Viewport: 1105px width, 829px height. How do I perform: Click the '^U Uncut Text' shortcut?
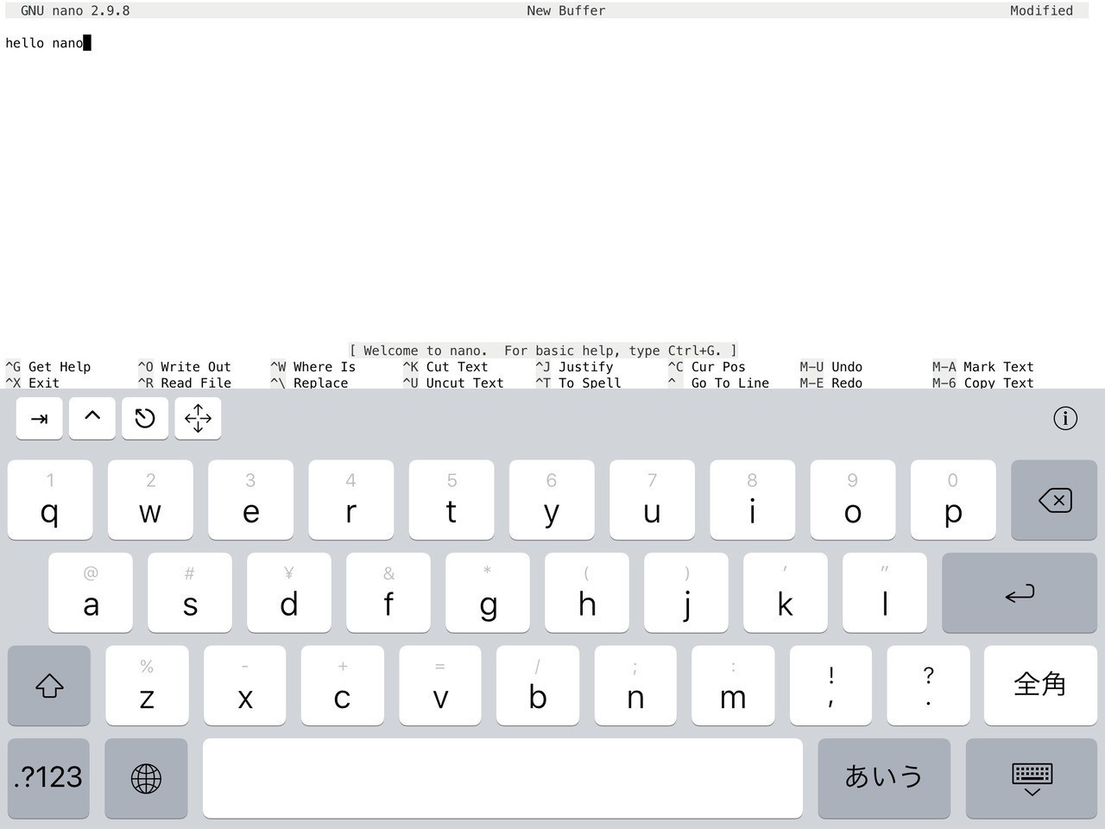[453, 383]
